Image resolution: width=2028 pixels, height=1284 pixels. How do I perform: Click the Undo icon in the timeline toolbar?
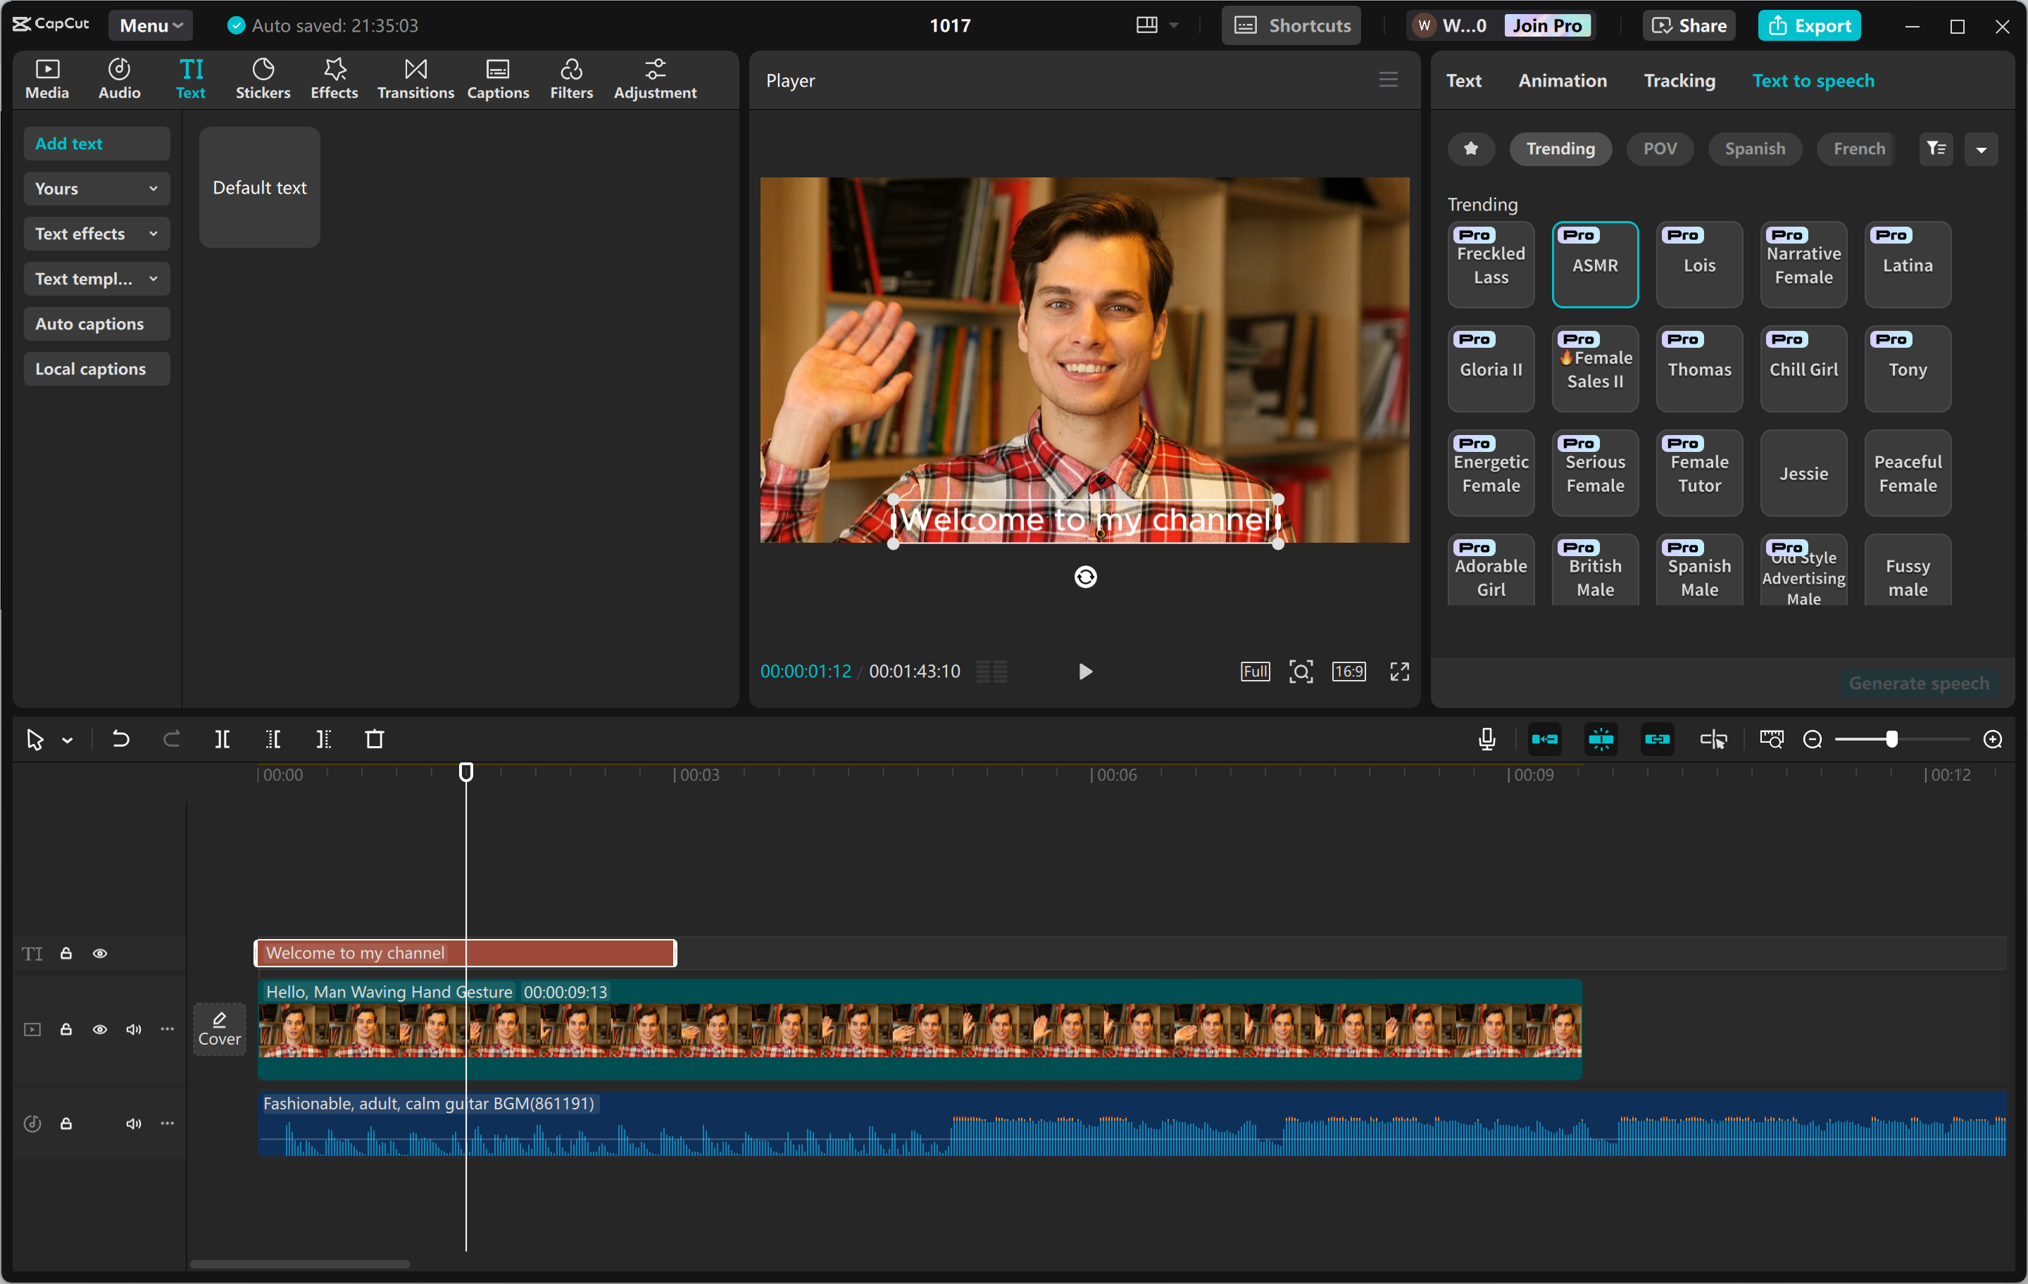[120, 739]
